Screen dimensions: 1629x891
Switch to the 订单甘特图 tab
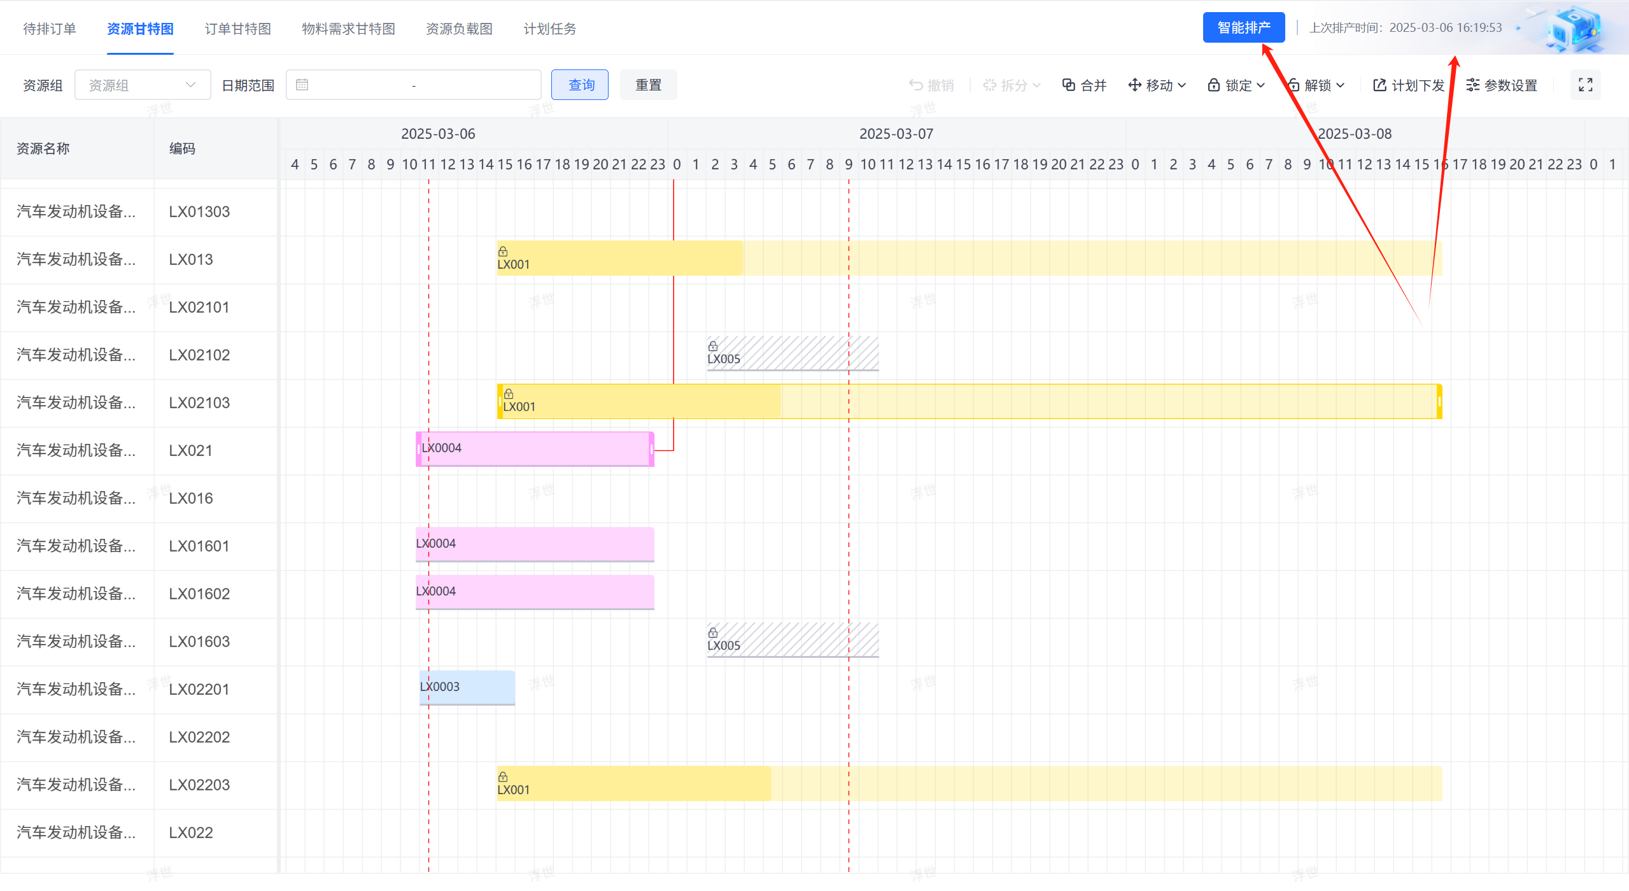[237, 28]
